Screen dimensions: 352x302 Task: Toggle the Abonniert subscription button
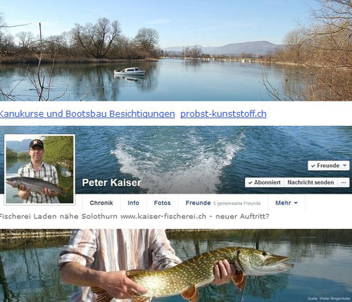pos(265,182)
